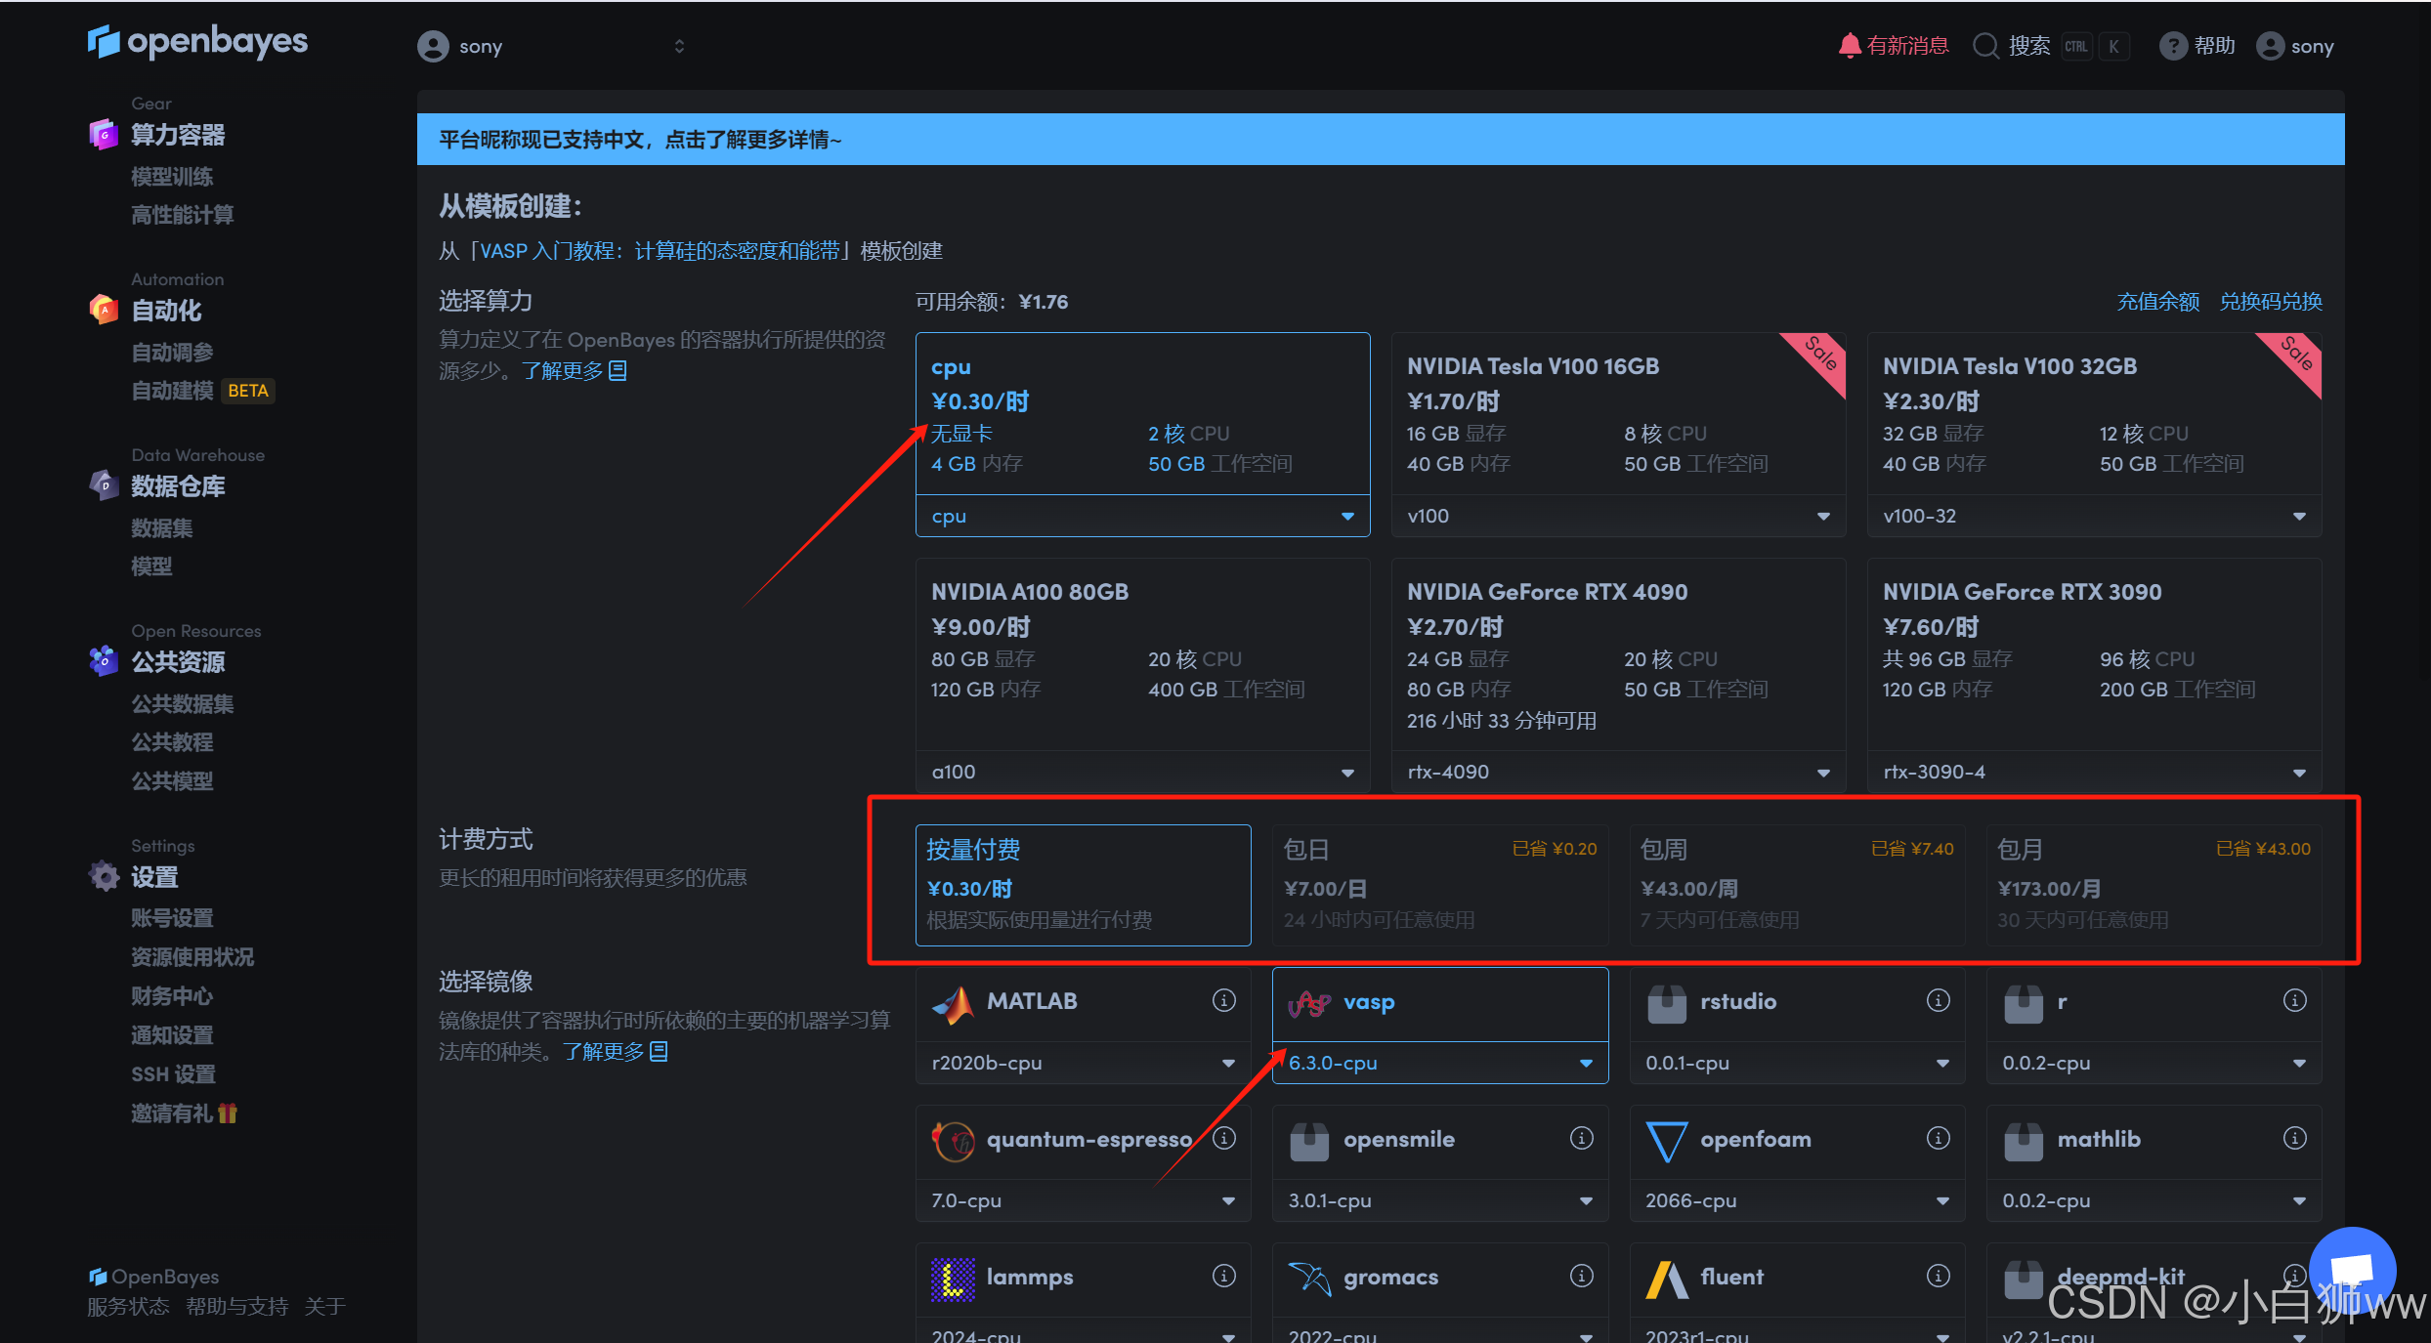The height and width of the screenshot is (1343, 2431).
Task: Open the sony account switcher dropdown
Action: (552, 46)
